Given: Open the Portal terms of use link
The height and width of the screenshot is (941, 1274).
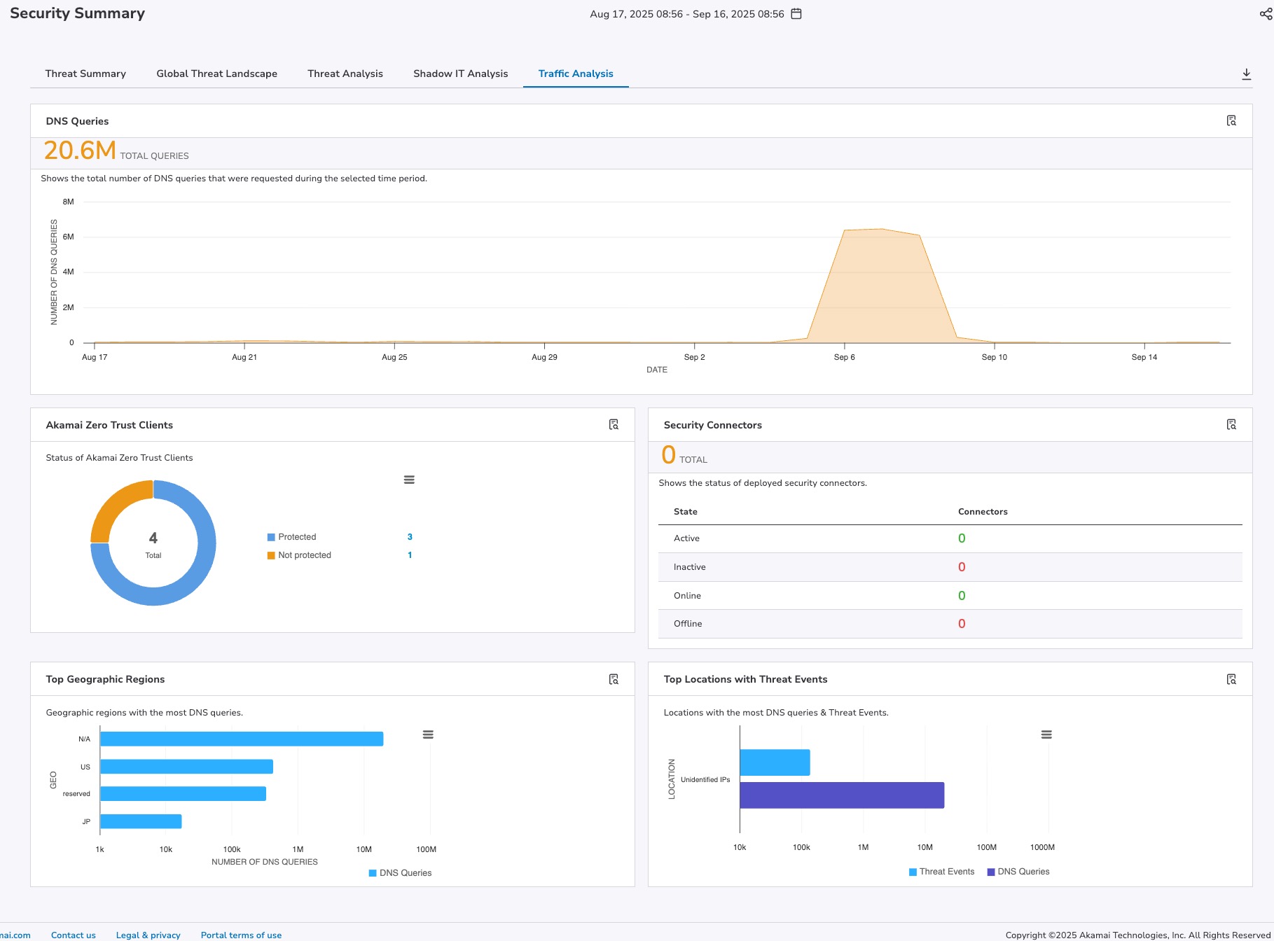Looking at the screenshot, I should (x=241, y=935).
